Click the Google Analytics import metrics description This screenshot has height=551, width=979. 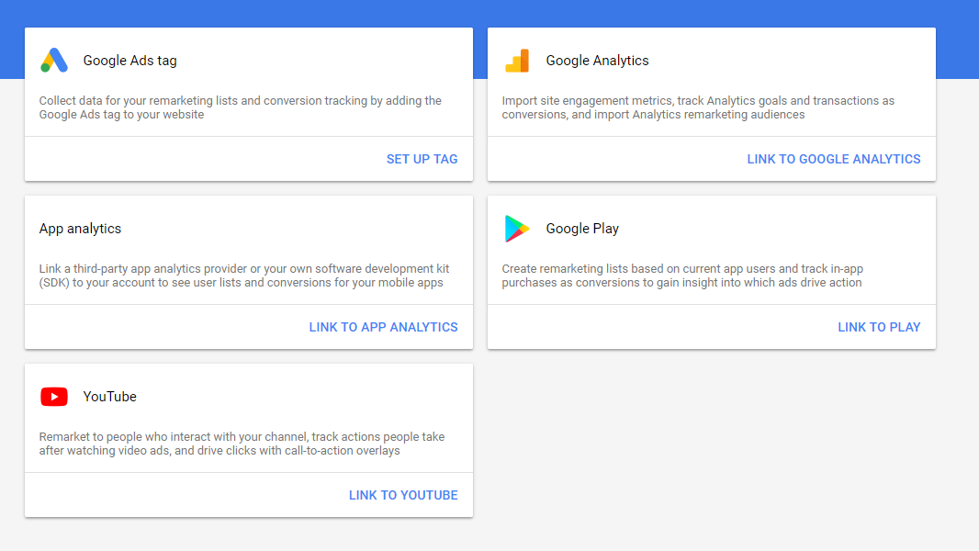[697, 107]
